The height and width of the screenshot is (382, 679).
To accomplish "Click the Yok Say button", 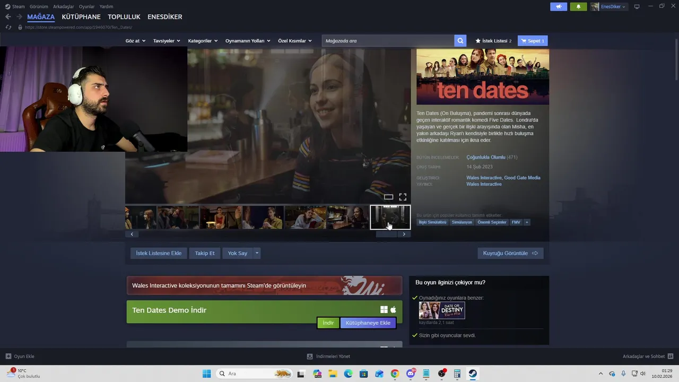I will (x=238, y=253).
